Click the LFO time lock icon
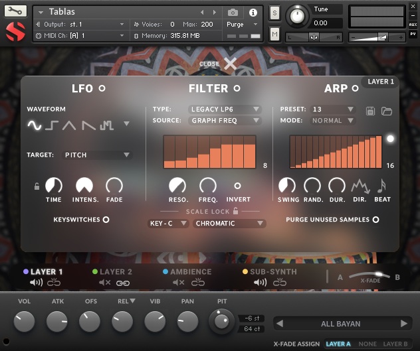Image resolution: width=420 pixels, height=351 pixels. click(x=37, y=186)
